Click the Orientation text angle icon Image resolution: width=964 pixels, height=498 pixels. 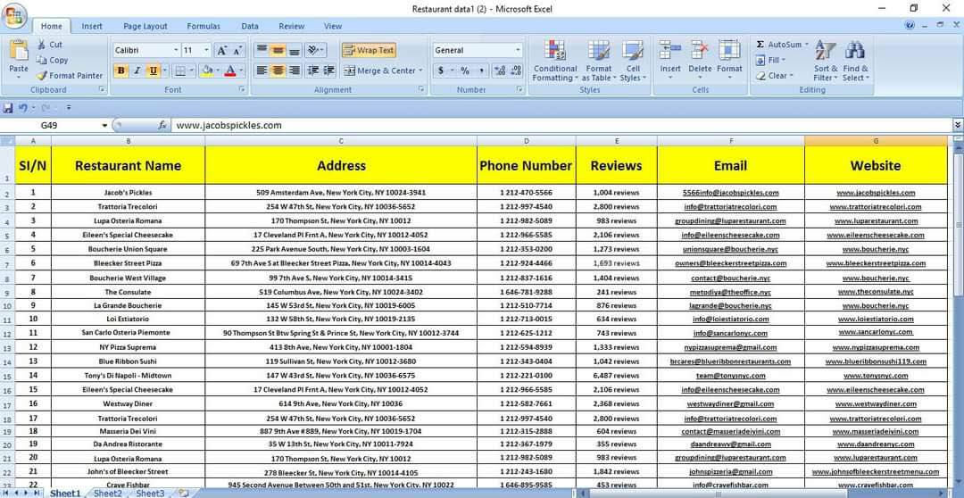tap(312, 50)
